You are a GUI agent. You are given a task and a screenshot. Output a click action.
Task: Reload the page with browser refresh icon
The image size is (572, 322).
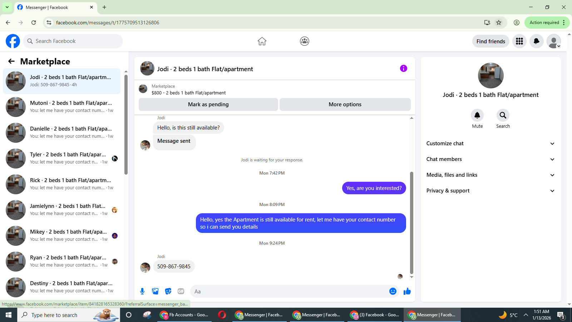(34, 23)
